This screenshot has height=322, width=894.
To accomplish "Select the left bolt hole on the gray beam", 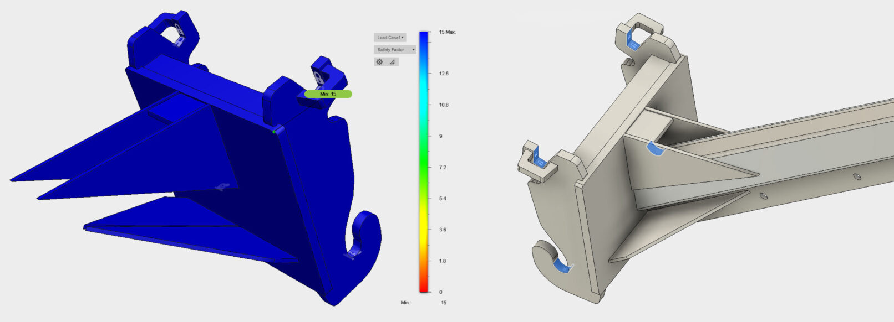I will 764,195.
